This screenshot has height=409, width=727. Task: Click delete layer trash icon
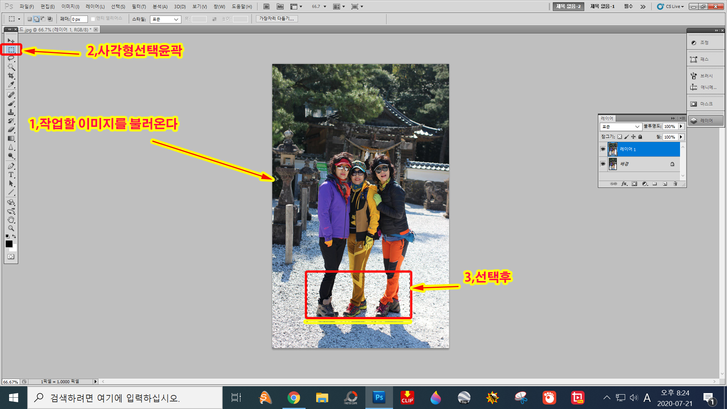(675, 184)
